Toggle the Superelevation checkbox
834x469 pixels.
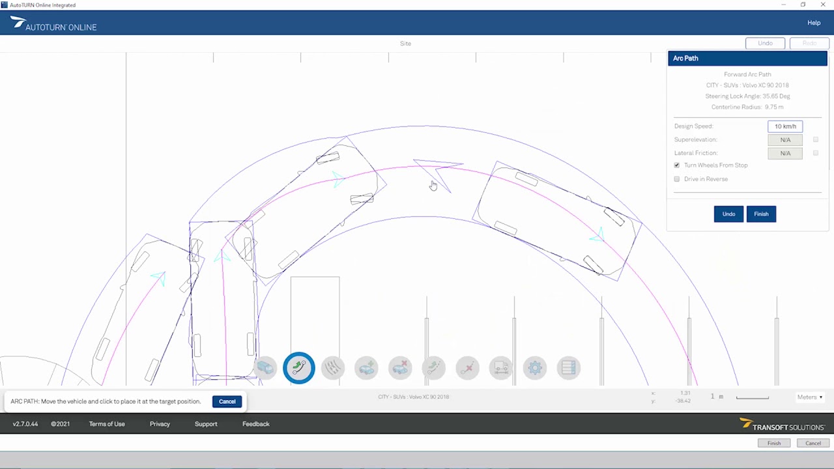[816, 139]
